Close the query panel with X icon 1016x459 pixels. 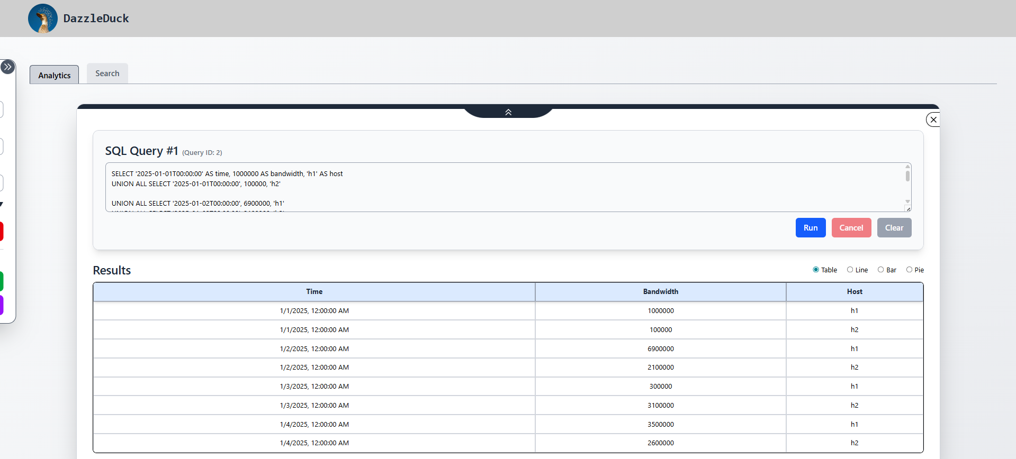(x=933, y=120)
